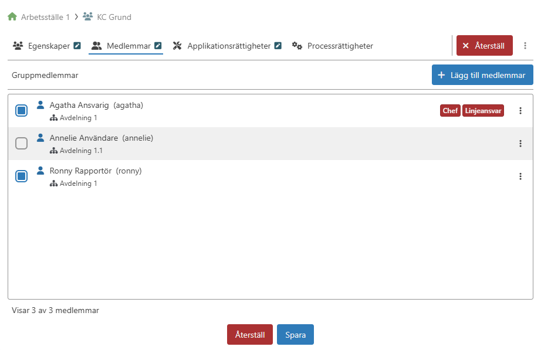The height and width of the screenshot is (350, 541).
Task: Go to the Processrättigheter tab
Action: pos(333,46)
